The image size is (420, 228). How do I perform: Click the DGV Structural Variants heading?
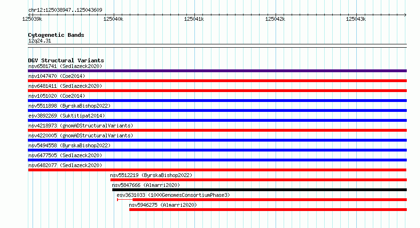66,60
